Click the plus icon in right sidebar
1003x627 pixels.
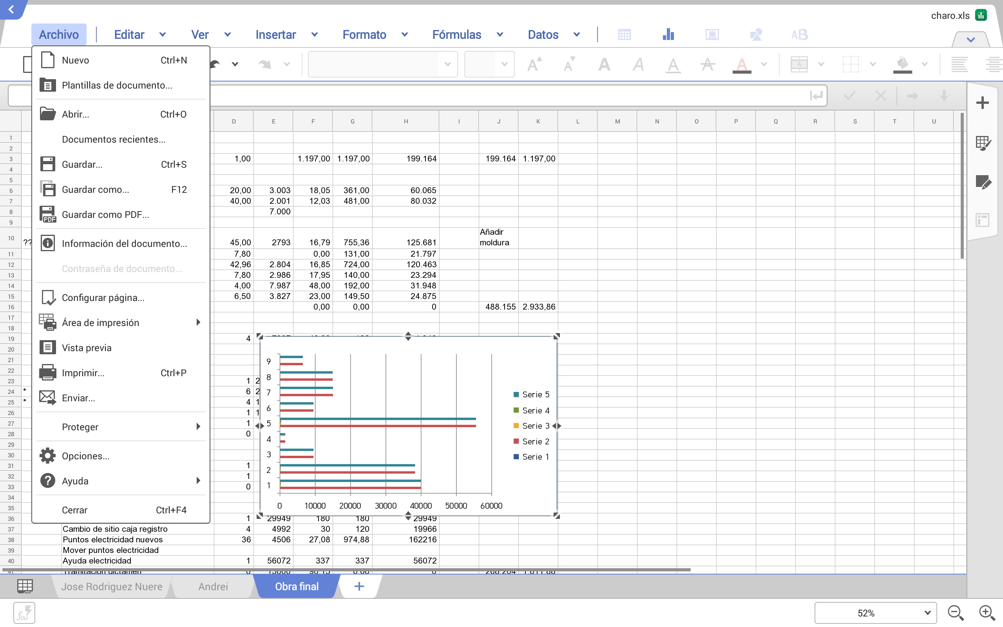982,102
